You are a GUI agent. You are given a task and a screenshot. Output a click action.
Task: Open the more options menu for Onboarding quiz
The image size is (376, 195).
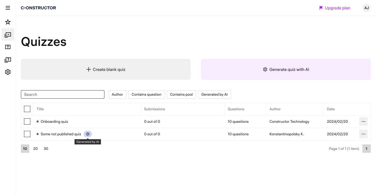[363, 121]
